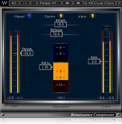Click the Output label below meters

(x=106, y=107)
